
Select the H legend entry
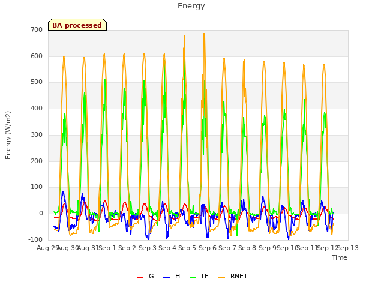172,276
